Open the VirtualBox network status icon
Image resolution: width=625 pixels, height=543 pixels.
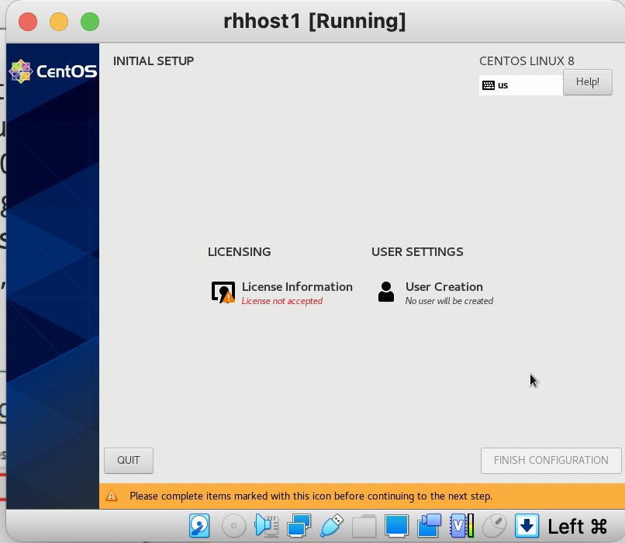[299, 526]
